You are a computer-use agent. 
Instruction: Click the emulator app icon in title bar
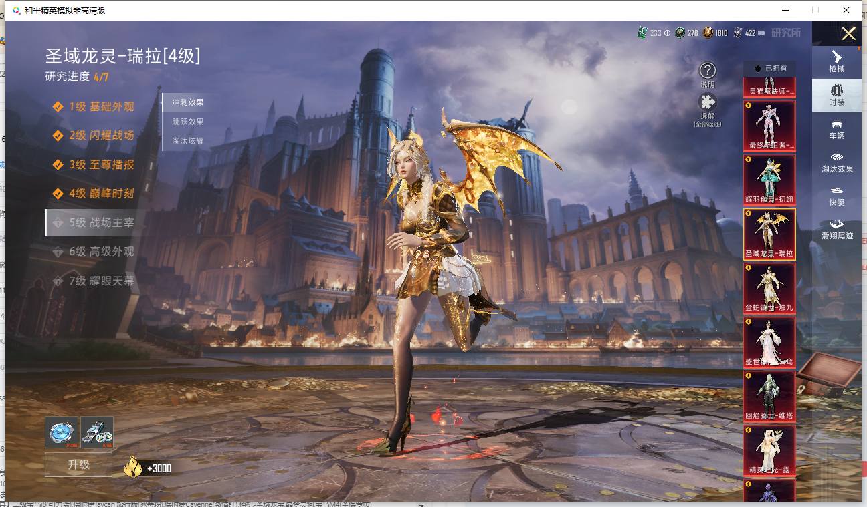point(16,10)
